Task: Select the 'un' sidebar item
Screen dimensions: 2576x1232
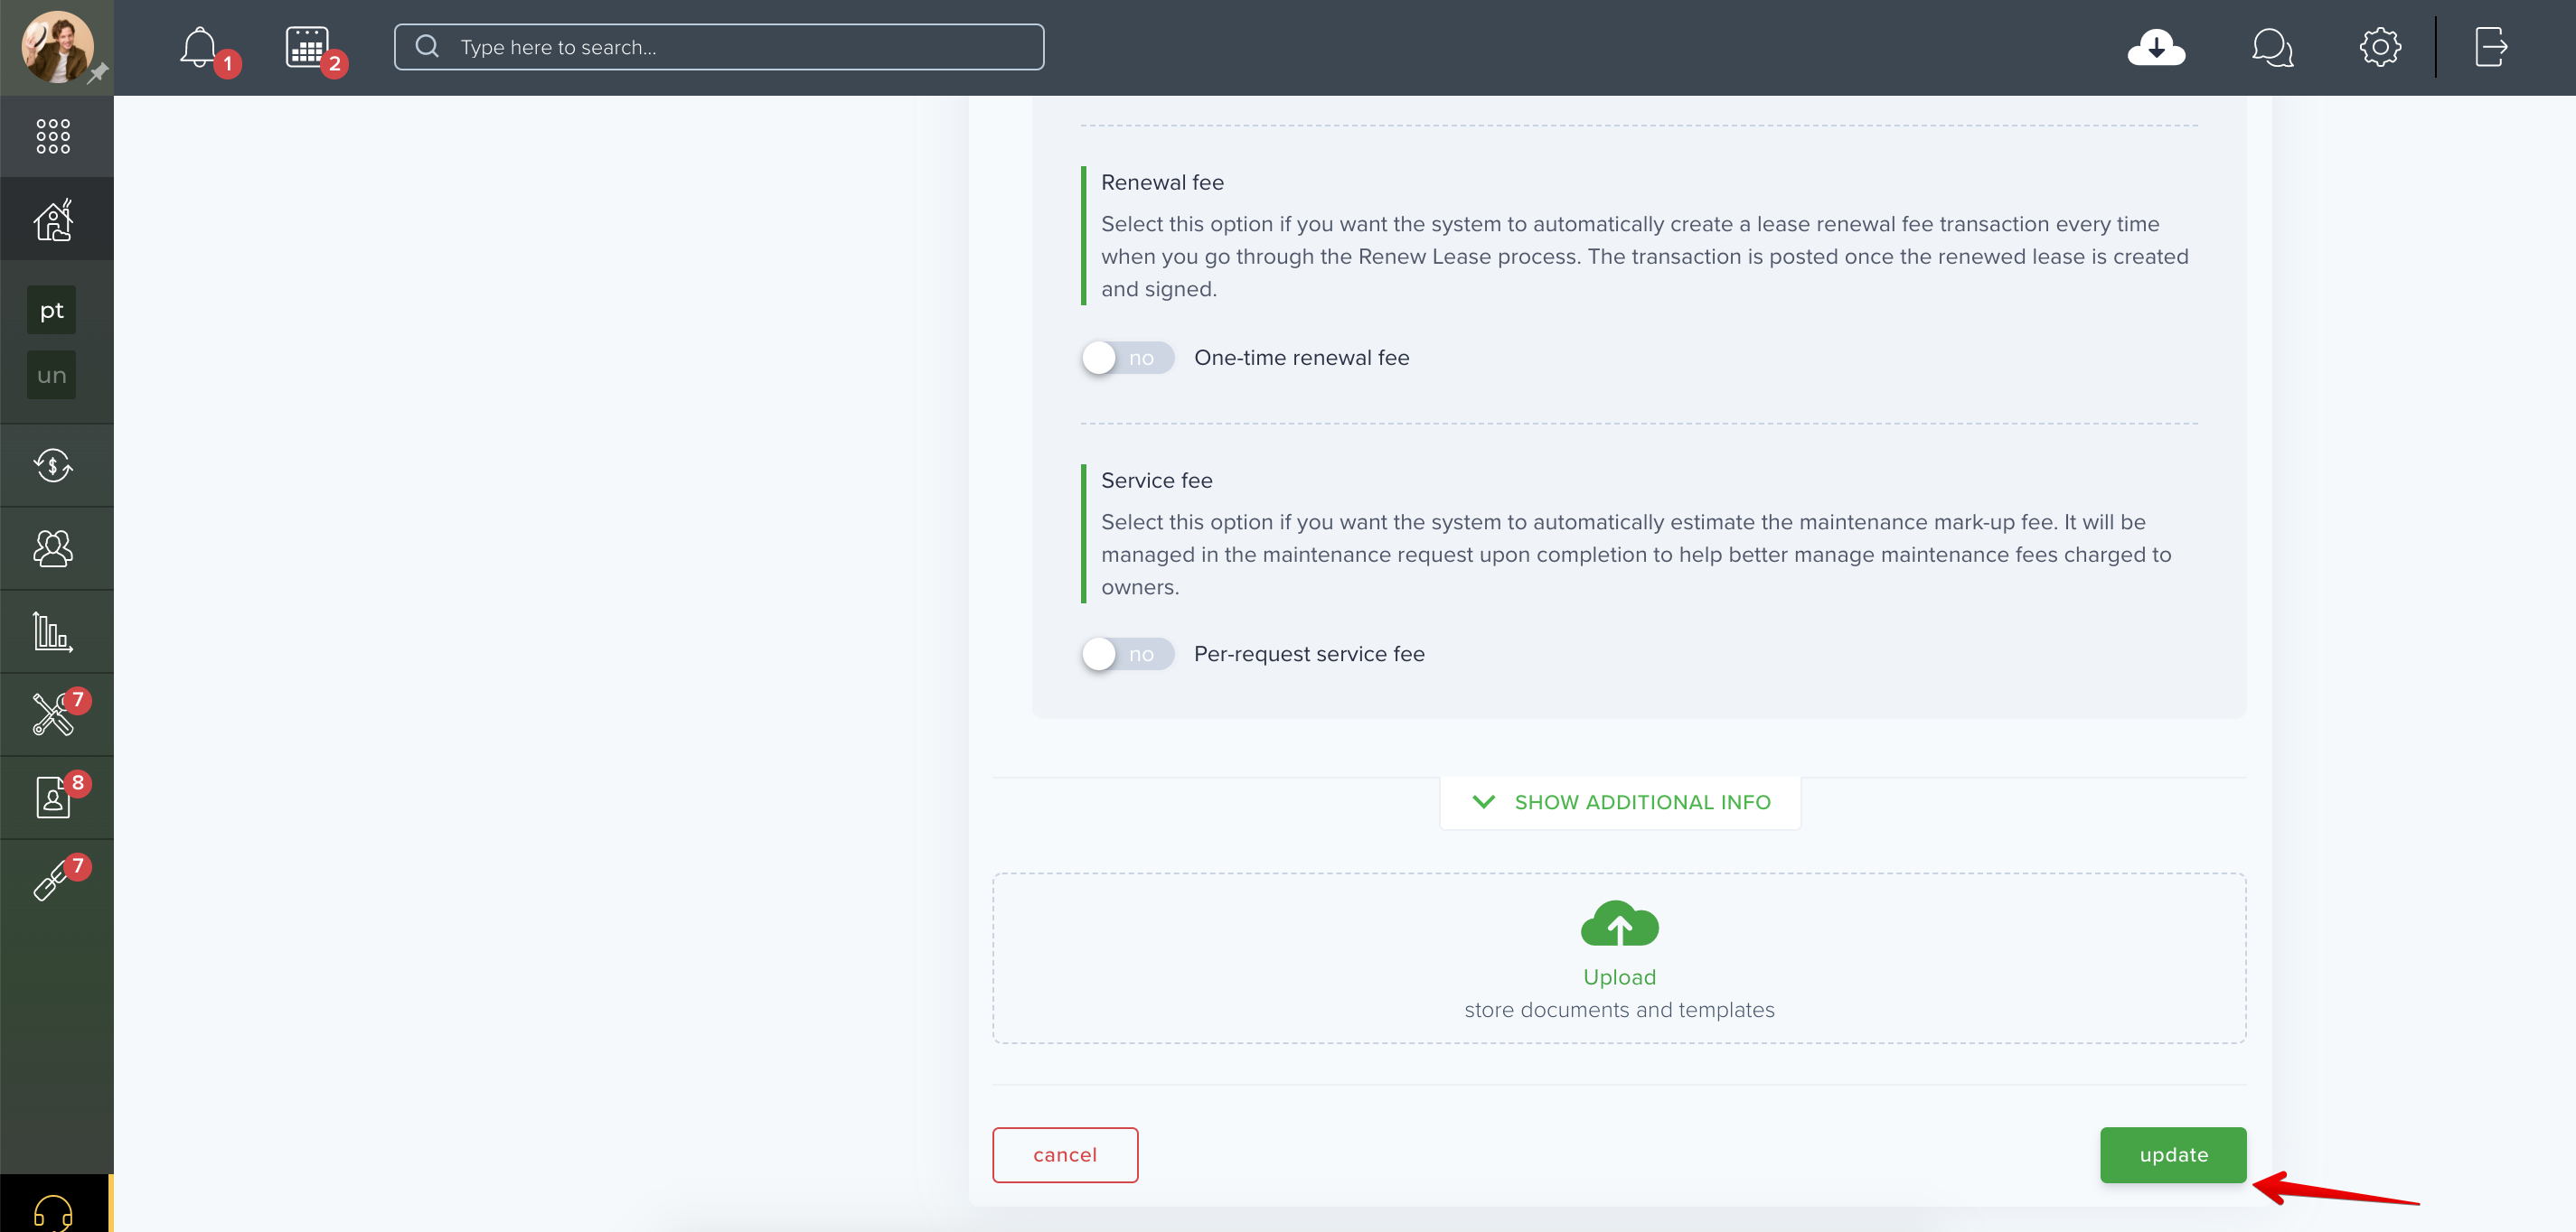Action: [51, 376]
